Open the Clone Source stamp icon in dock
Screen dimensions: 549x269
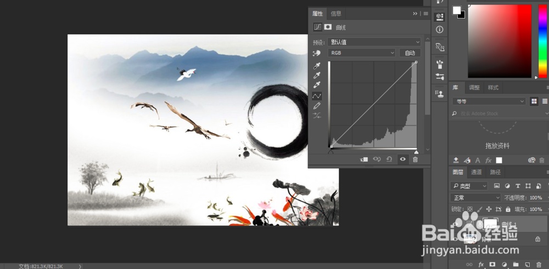coord(439,93)
